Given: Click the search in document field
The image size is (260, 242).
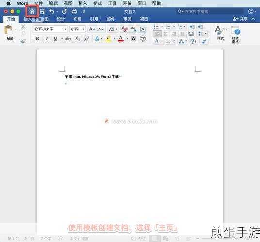Looking at the screenshot, I should [210, 12].
